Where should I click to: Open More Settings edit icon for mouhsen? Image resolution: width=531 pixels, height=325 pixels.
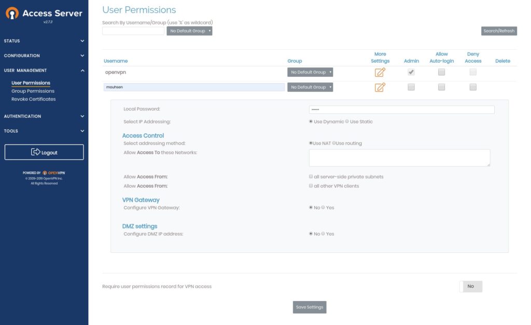click(x=380, y=87)
